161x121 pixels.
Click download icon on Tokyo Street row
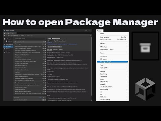pos(46,57)
